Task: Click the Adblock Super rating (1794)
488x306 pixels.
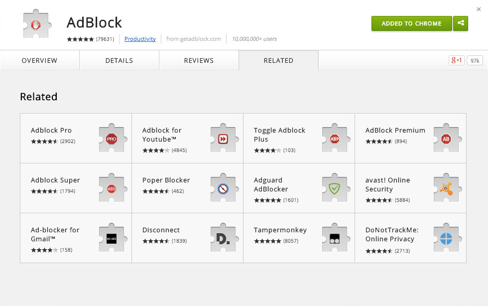Action: point(53,191)
